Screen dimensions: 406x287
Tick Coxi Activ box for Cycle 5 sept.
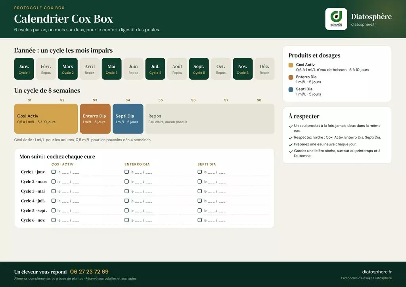click(x=54, y=210)
